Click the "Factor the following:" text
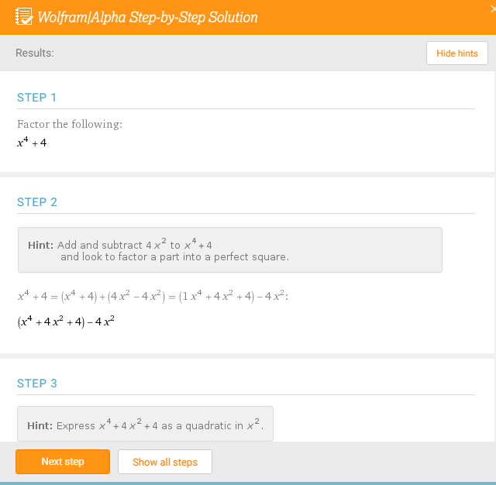This screenshot has width=496, height=485. pyautogui.click(x=70, y=124)
